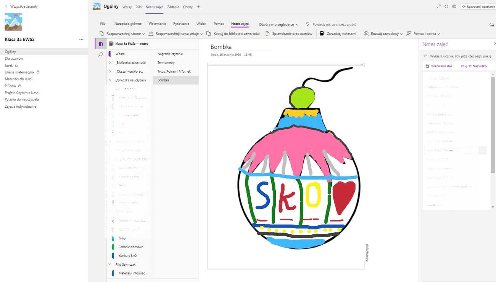The width and height of the screenshot is (496, 282).
Task: Toggle the notebook navigation pane icon
Action: [x=101, y=44]
